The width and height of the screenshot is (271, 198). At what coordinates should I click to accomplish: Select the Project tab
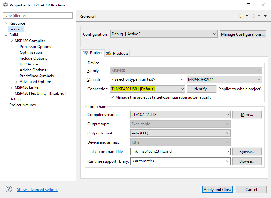(93, 53)
